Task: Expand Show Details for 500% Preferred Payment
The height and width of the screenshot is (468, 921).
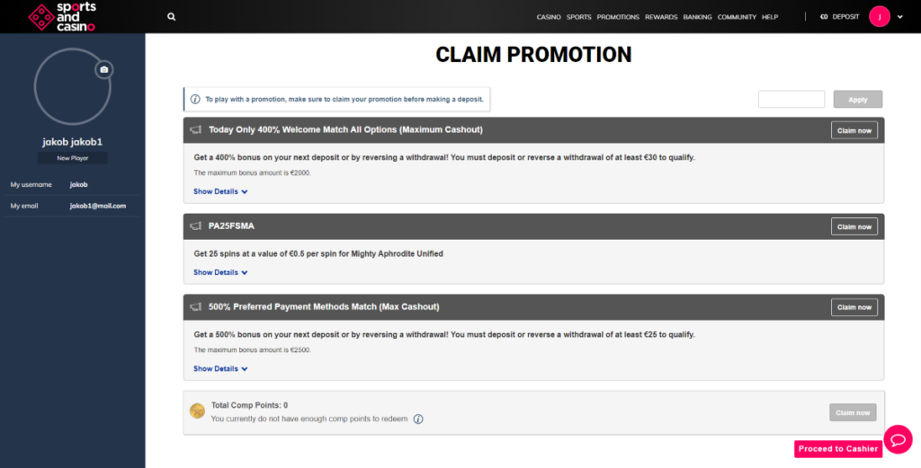Action: (x=221, y=369)
